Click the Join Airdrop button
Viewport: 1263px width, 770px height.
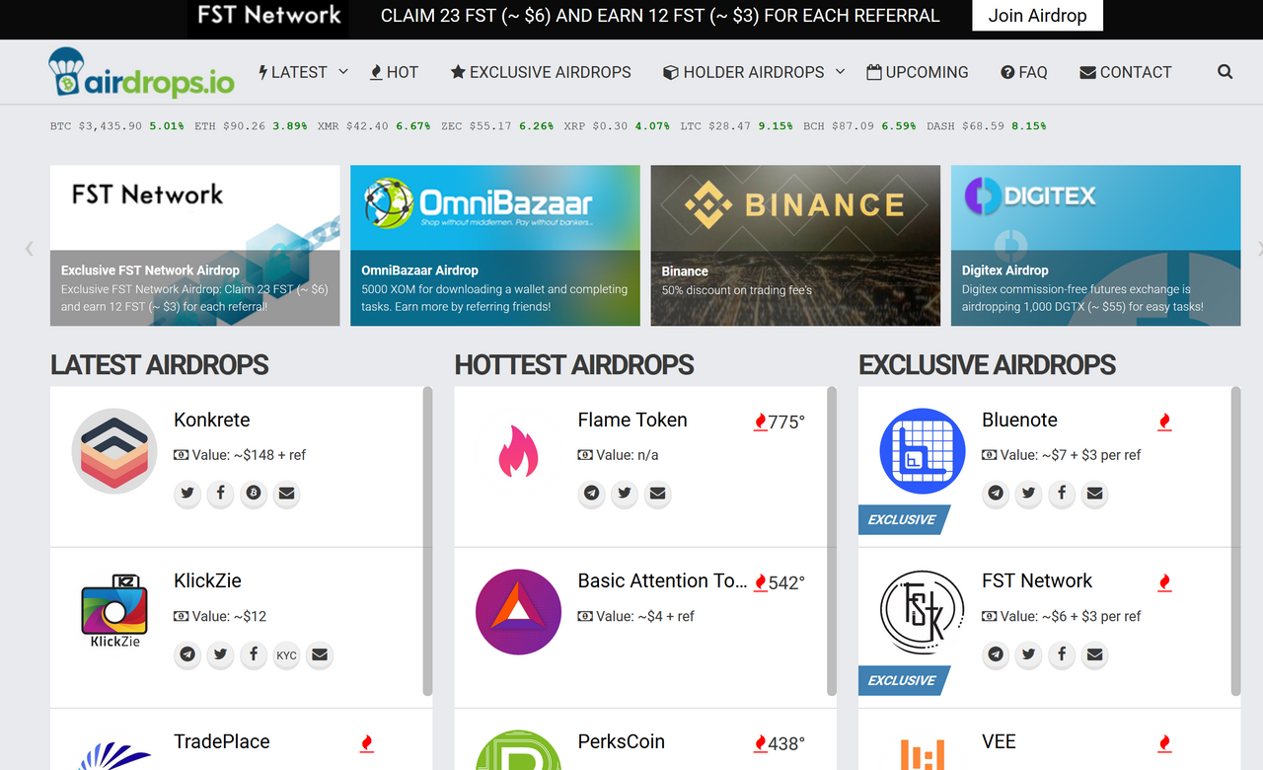point(1037,16)
